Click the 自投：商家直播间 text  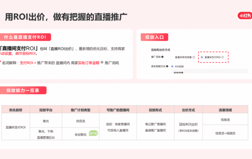pos(118,124)
